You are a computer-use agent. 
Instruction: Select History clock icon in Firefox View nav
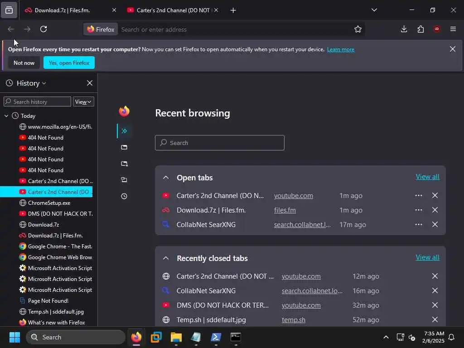(124, 196)
